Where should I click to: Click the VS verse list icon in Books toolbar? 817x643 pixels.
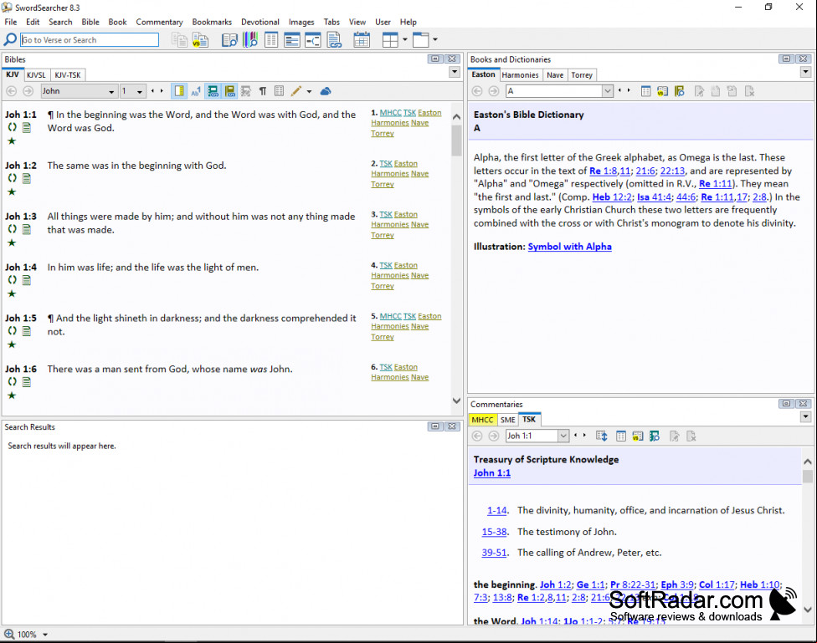(x=662, y=92)
